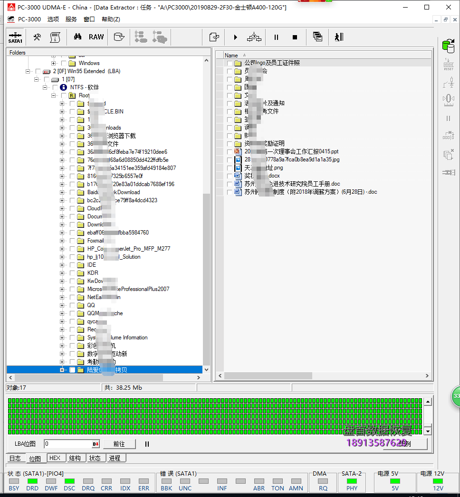Tick the checkbox for the KDR folder
The image size is (460, 497).
coord(72,273)
